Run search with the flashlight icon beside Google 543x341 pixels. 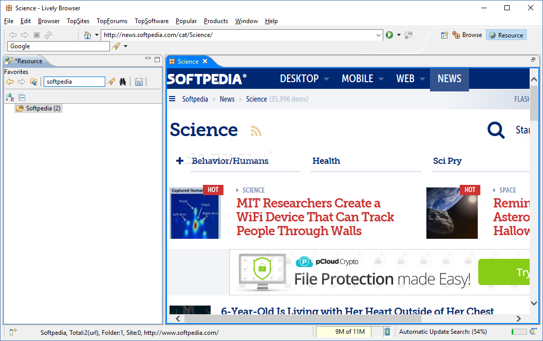click(116, 46)
